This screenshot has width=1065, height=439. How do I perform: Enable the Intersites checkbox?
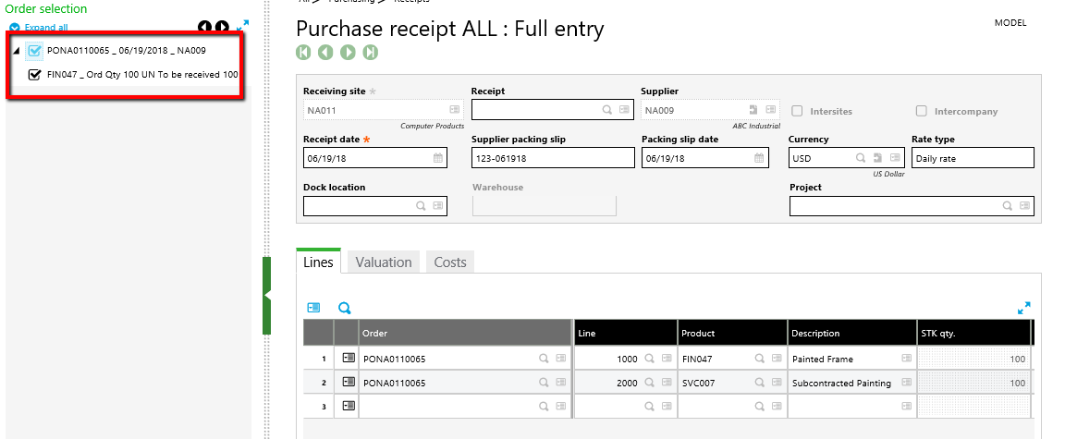click(x=797, y=111)
